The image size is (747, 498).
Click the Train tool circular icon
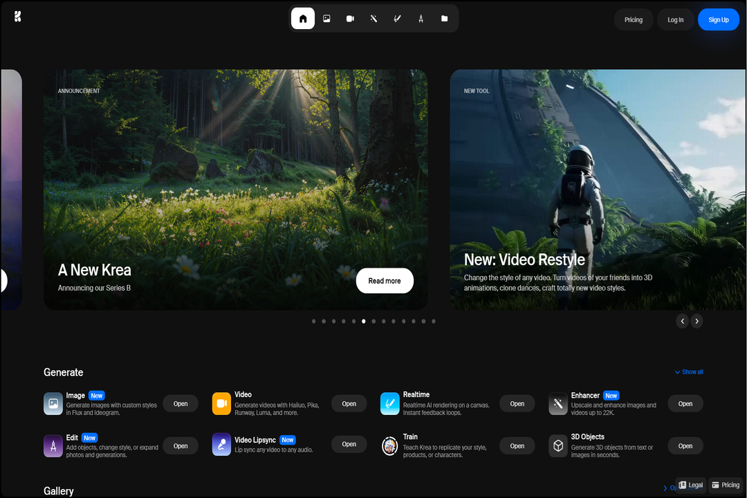pos(389,446)
